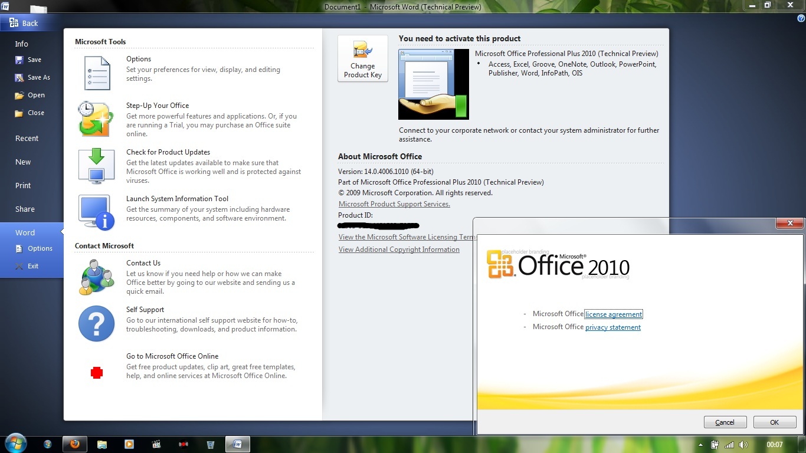Viewport: 806px width, 453px height.
Task: Click OK in Office 2010 dialog
Action: (775, 422)
